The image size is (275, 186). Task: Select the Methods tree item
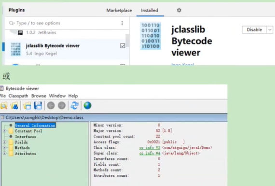[x=22, y=148]
